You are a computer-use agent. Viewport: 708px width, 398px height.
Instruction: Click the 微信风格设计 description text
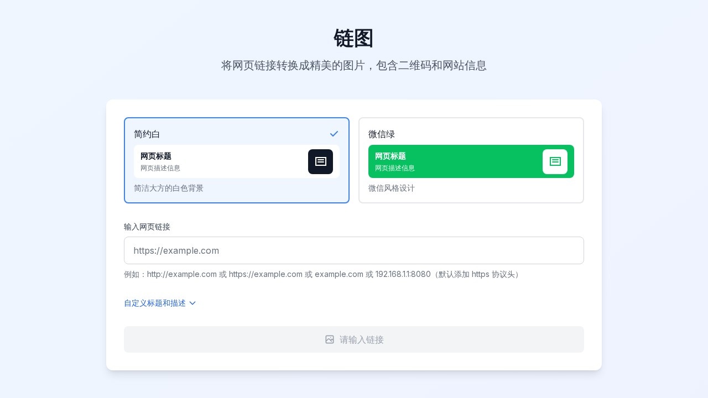[x=392, y=188]
